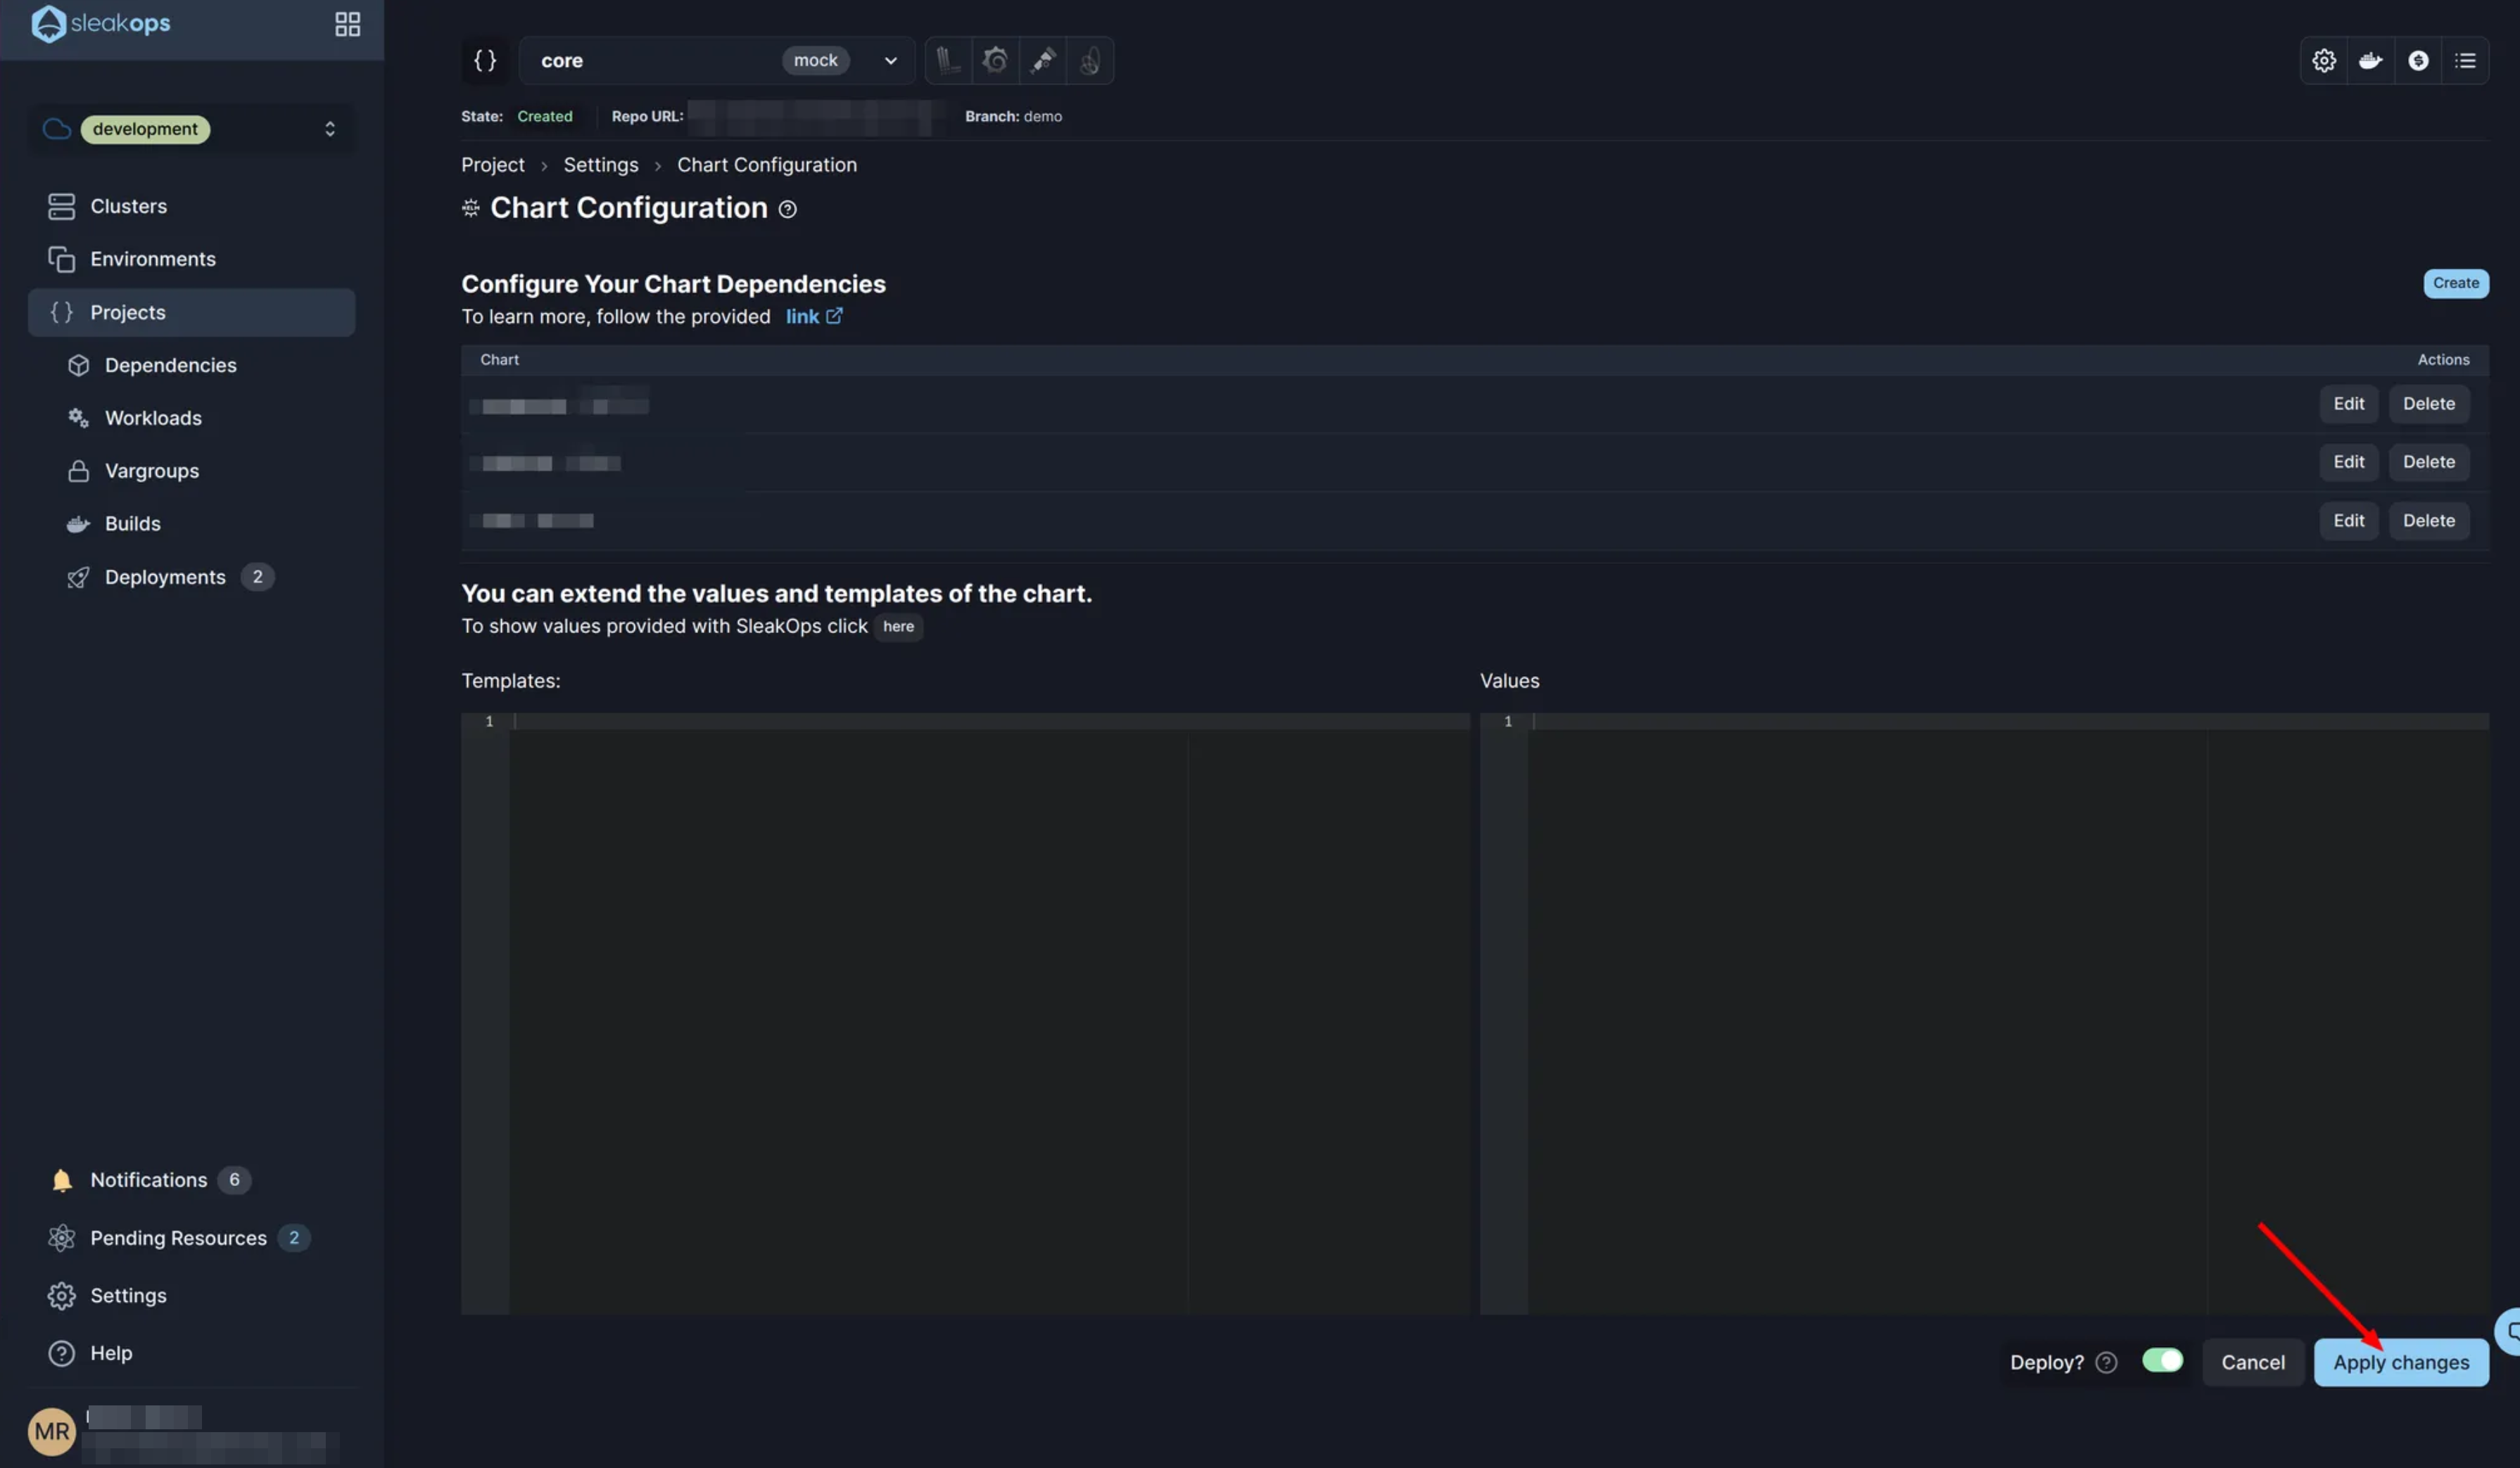
Task: Click the Notifications bell icon
Action: [61, 1179]
